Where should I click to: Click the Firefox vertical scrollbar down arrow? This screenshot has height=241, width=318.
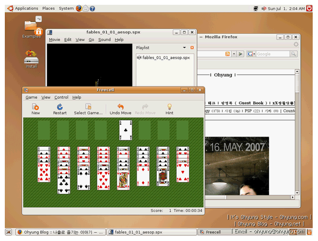coord(297,193)
